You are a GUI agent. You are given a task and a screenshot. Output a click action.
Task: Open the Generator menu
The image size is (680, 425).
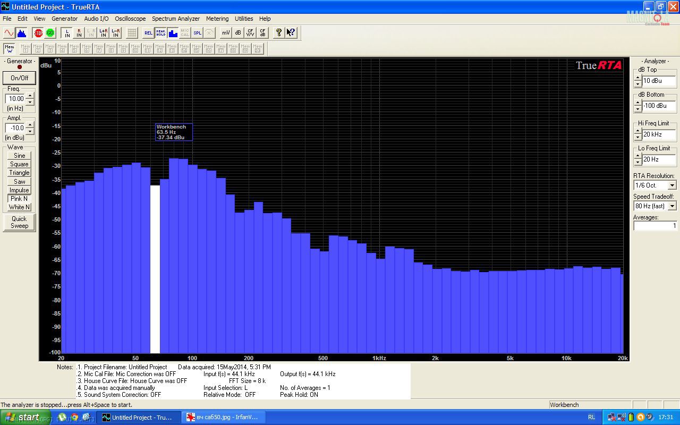click(x=64, y=19)
